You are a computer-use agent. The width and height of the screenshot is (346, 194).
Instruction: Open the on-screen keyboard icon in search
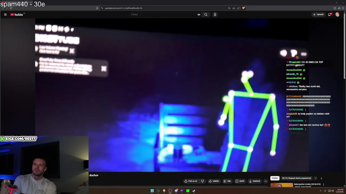(x=199, y=15)
